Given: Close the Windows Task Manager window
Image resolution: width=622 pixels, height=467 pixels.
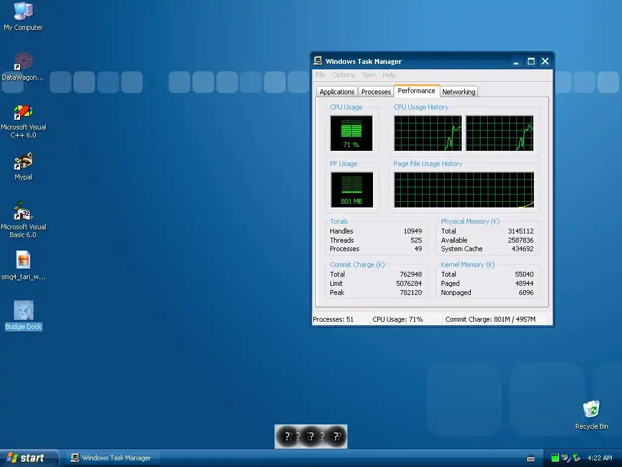Looking at the screenshot, I should point(545,61).
